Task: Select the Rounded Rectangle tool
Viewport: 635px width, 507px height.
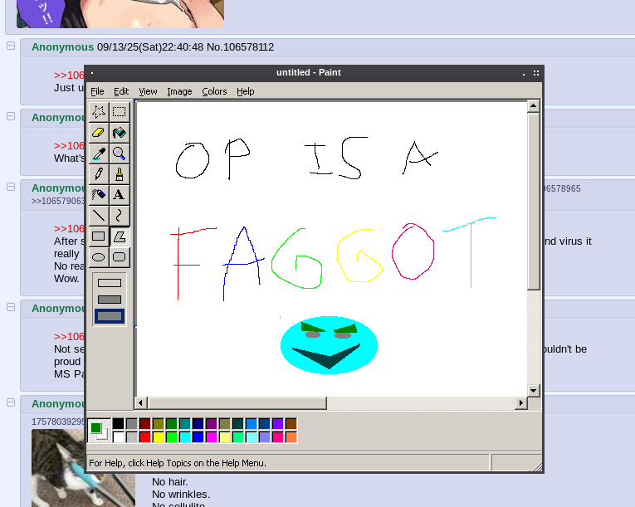Action: pyautogui.click(x=120, y=257)
